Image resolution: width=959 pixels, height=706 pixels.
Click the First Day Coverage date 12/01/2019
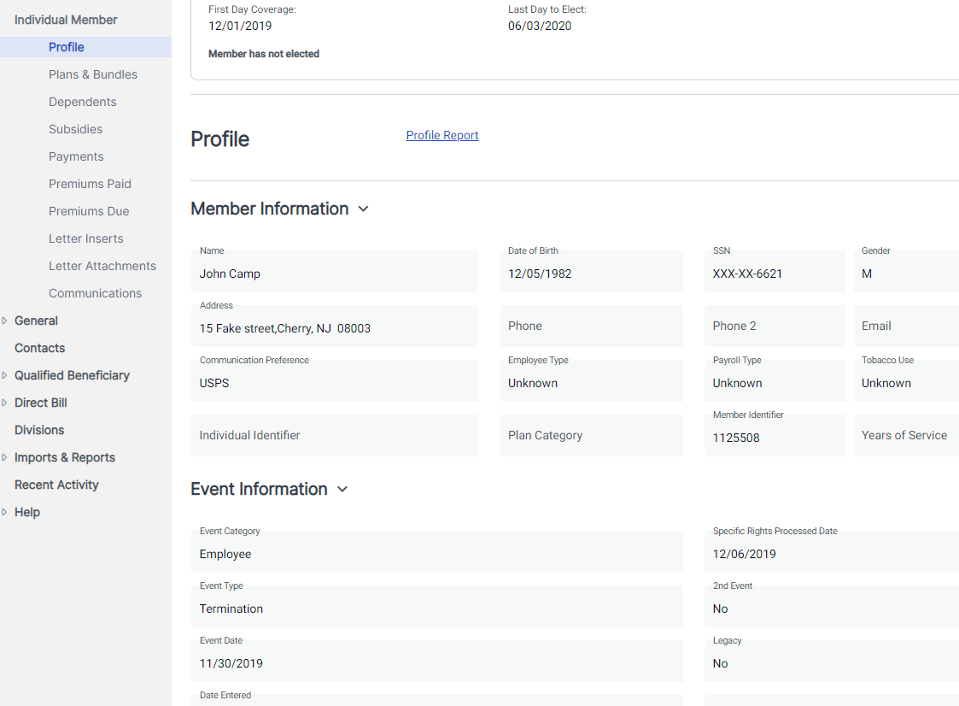(240, 26)
